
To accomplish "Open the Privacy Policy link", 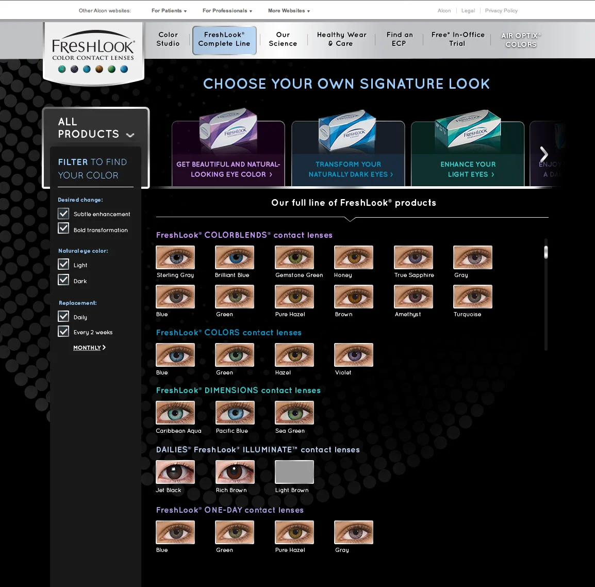I will pos(501,11).
